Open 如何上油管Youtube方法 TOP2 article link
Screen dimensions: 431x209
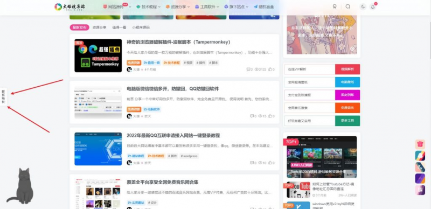pos(332,186)
